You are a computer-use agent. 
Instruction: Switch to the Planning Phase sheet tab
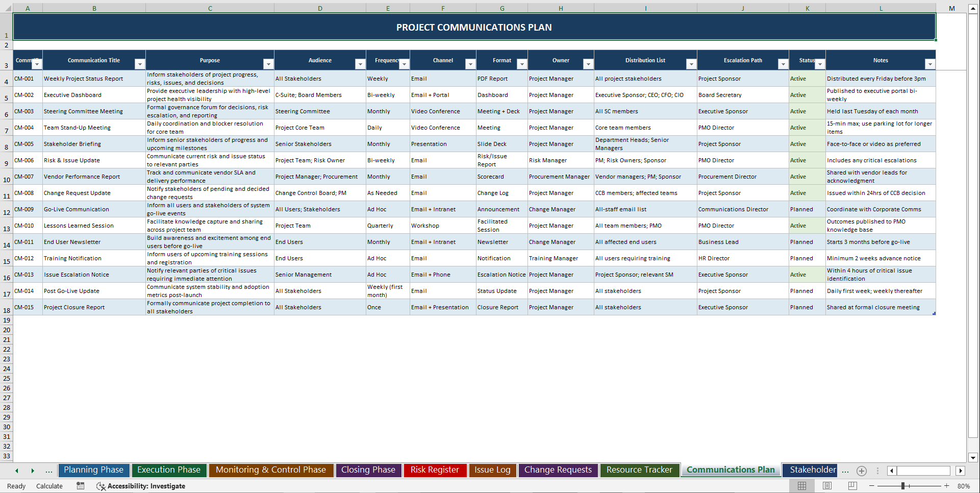[94, 470]
